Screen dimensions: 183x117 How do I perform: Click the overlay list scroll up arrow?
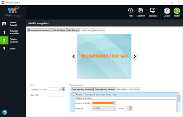point(179,93)
